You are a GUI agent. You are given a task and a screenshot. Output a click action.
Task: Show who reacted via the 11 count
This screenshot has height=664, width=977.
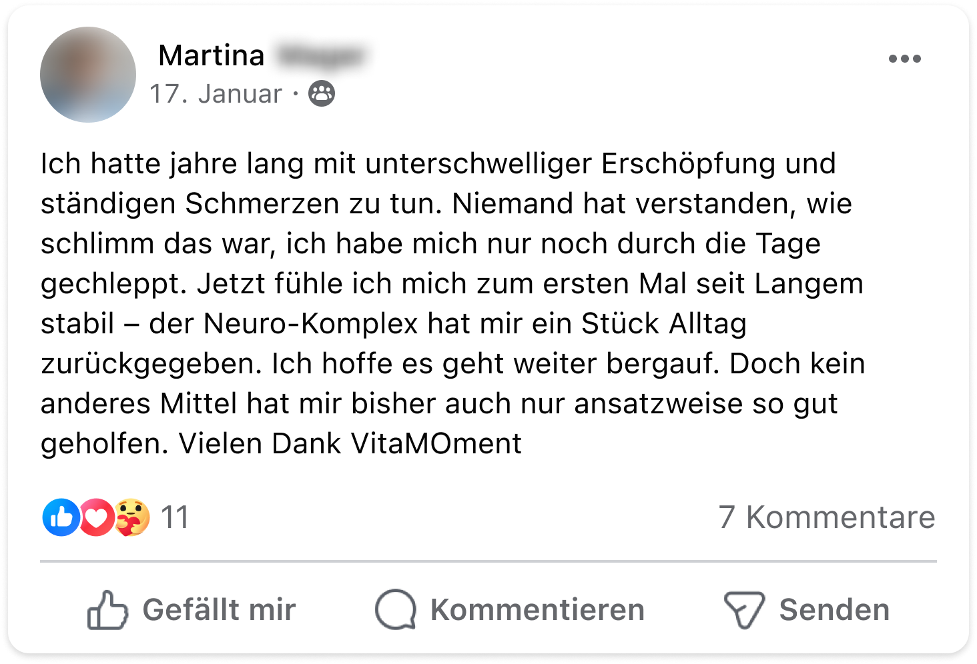click(x=176, y=517)
